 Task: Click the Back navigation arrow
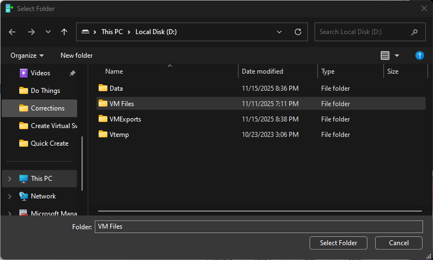point(12,32)
